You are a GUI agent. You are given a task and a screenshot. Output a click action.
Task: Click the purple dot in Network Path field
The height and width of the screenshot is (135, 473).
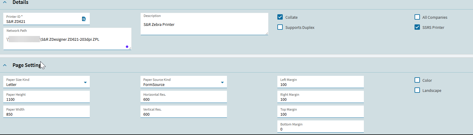[x=127, y=47]
